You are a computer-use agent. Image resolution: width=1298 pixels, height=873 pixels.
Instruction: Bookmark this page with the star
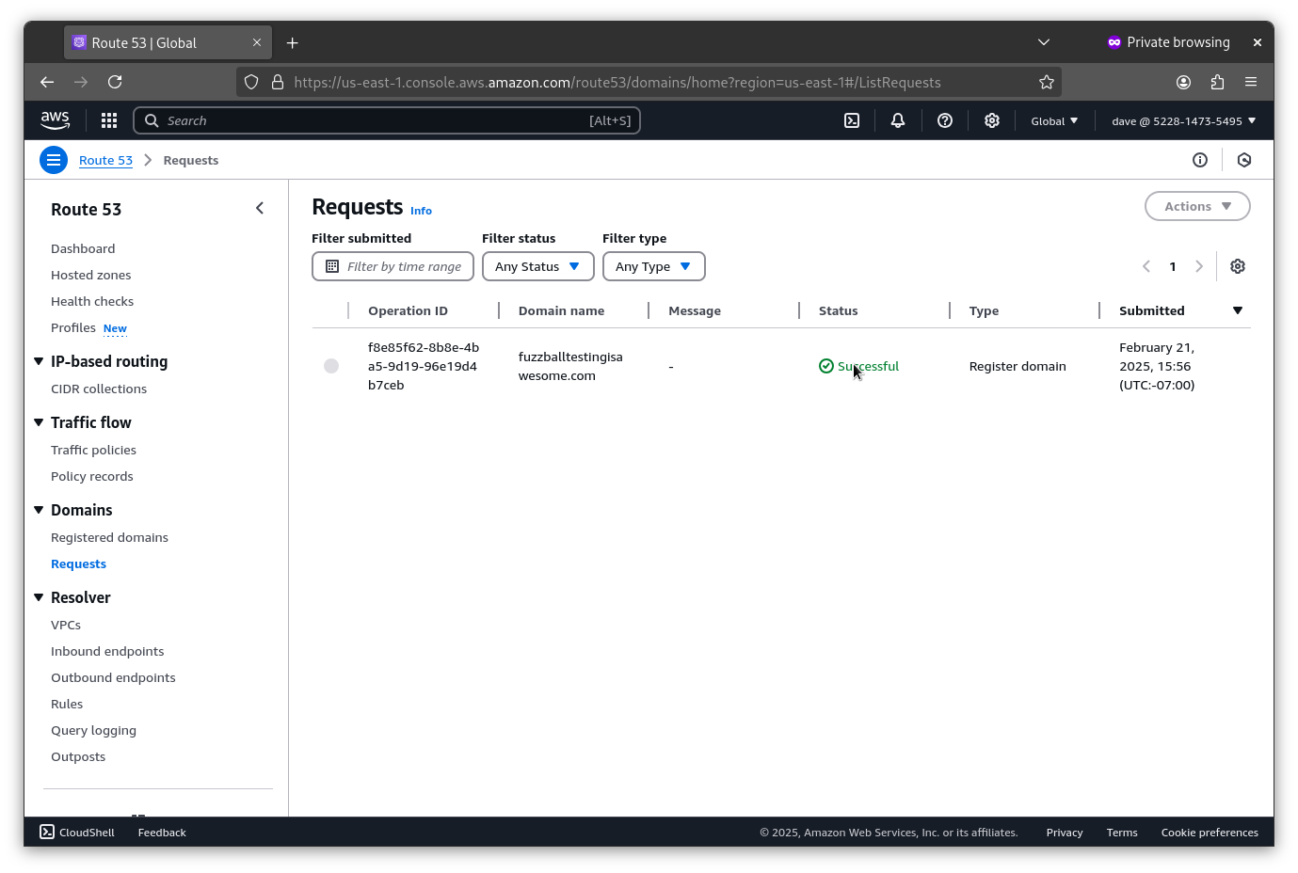[x=1047, y=82]
